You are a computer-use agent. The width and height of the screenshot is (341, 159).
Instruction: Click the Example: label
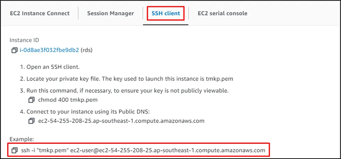[x=22, y=139]
